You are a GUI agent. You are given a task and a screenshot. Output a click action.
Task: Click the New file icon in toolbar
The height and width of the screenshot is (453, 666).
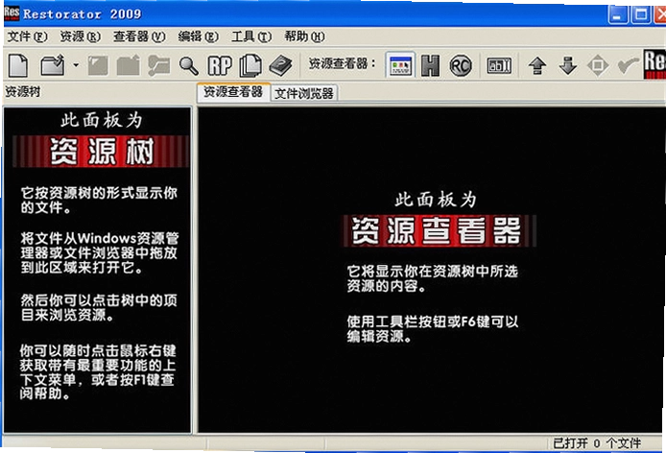pos(18,65)
